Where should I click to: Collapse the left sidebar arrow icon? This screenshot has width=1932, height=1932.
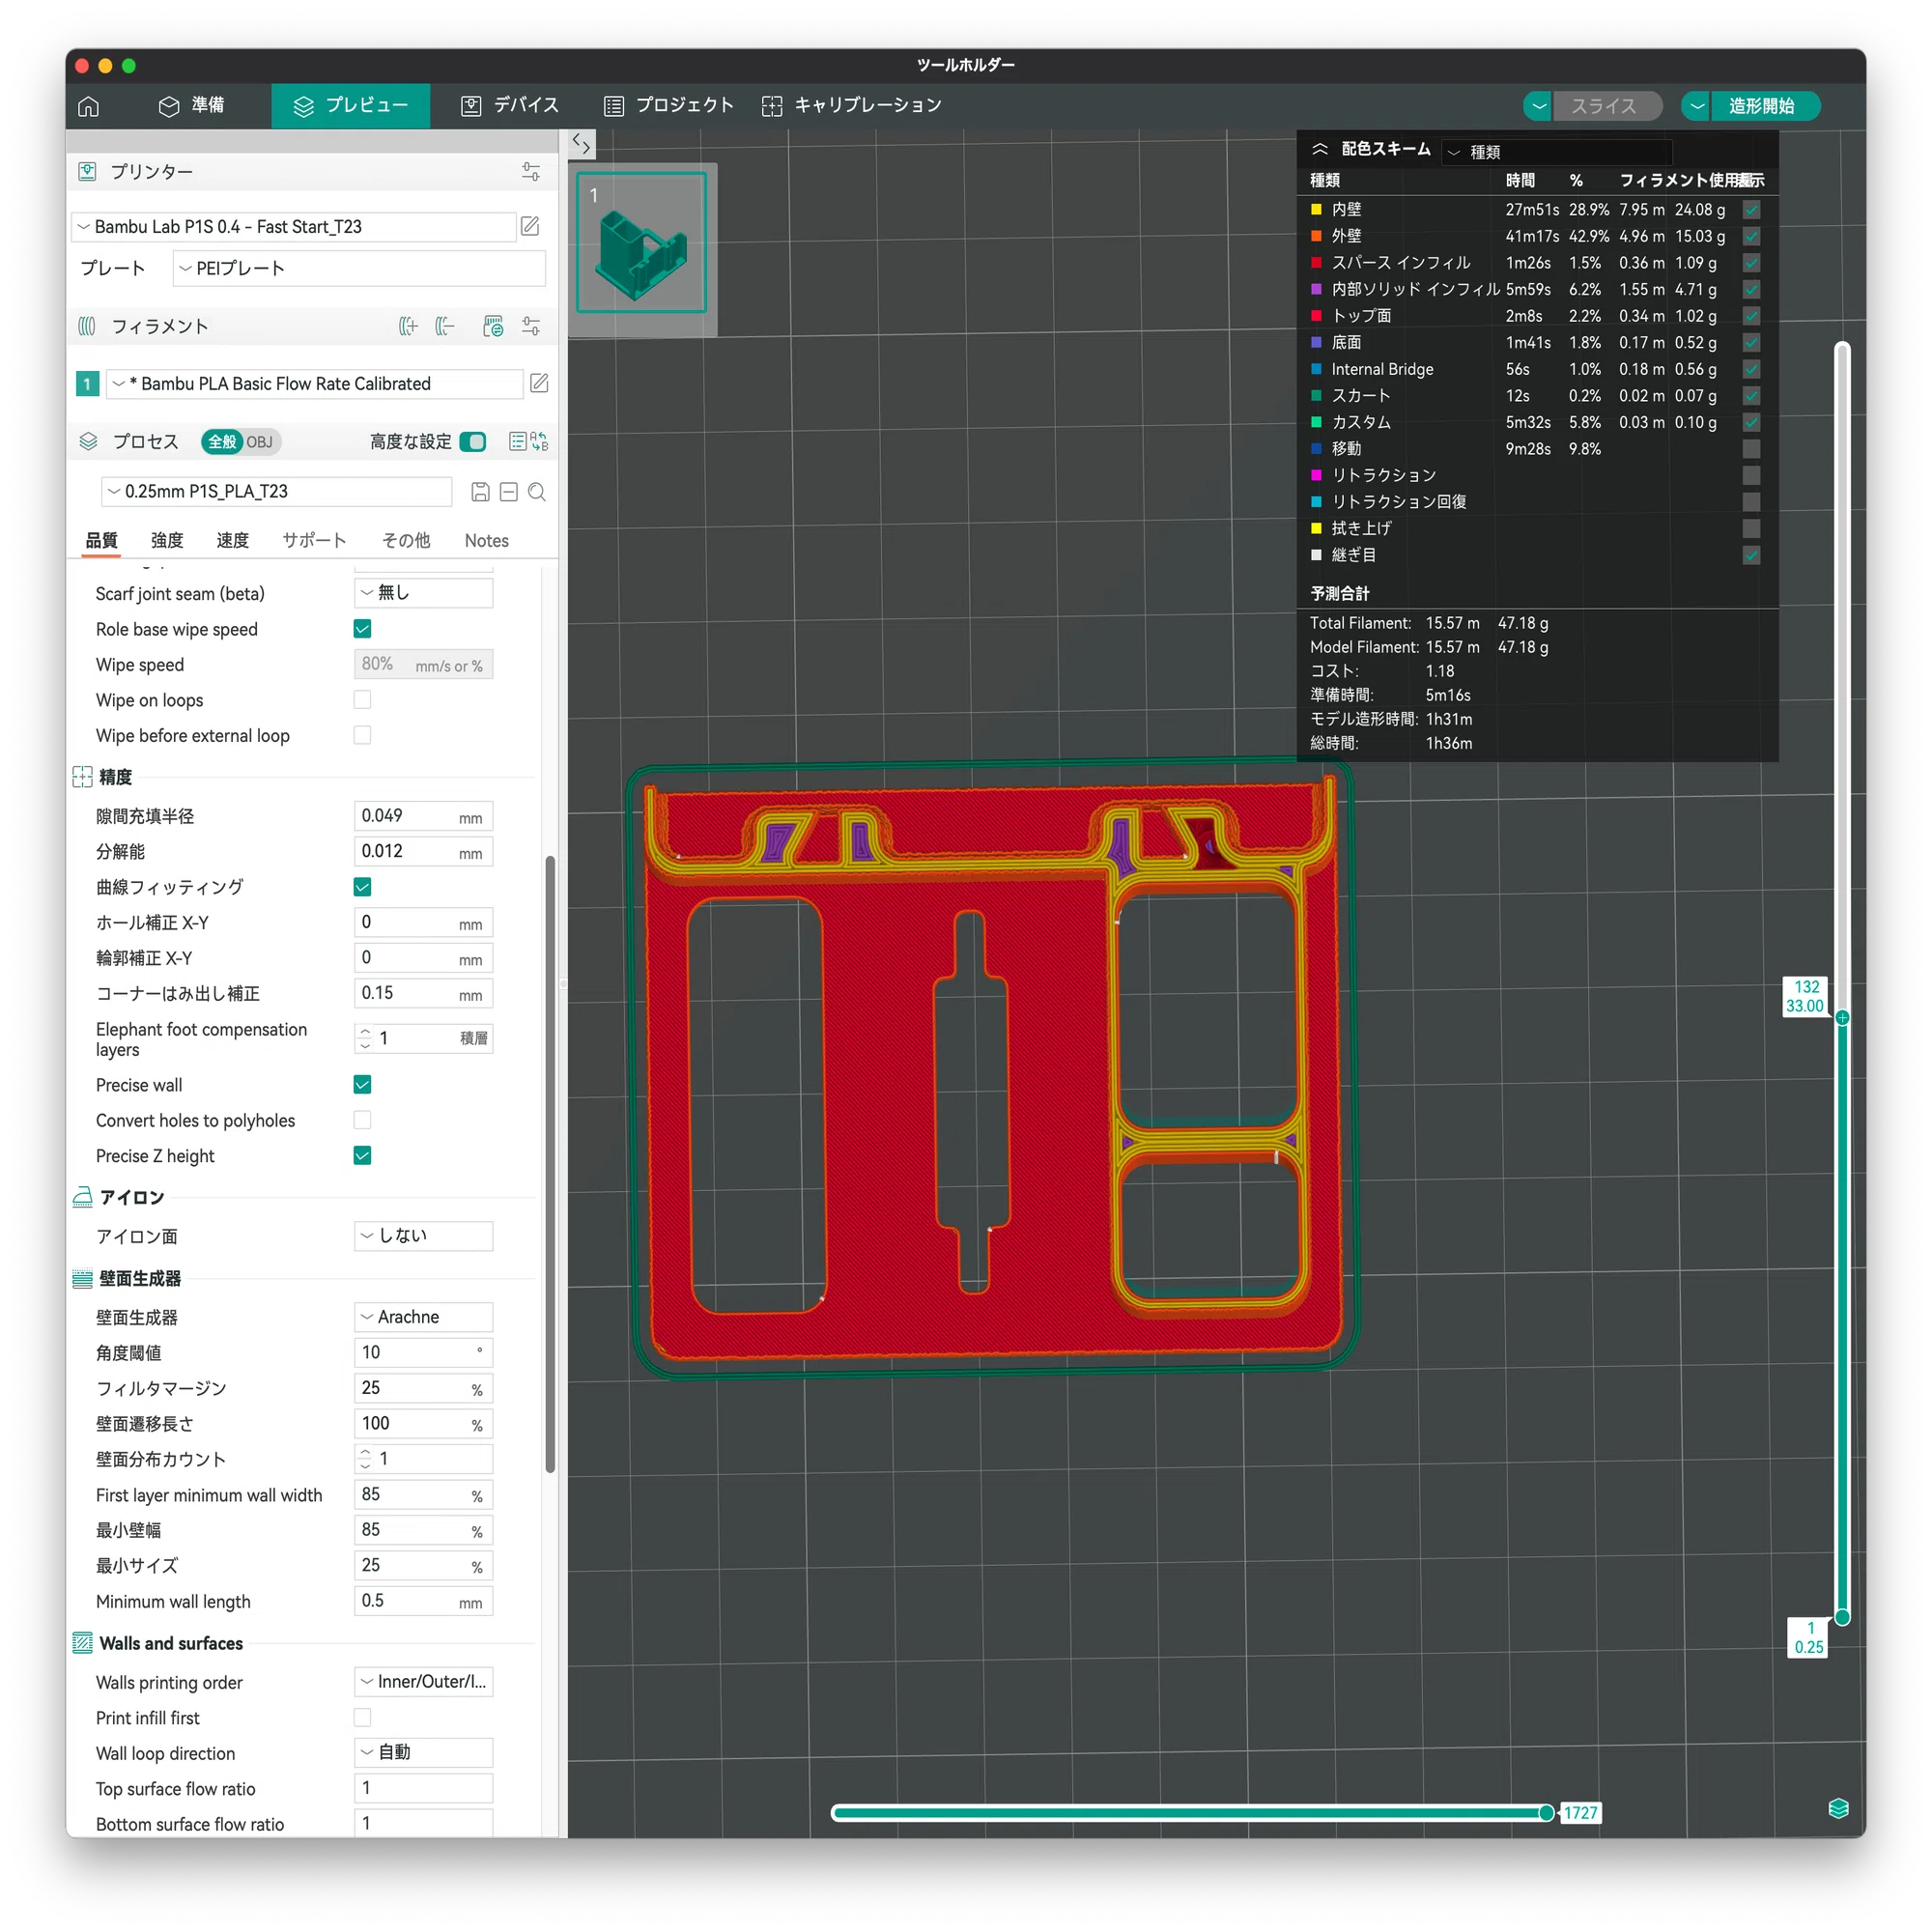(x=581, y=144)
